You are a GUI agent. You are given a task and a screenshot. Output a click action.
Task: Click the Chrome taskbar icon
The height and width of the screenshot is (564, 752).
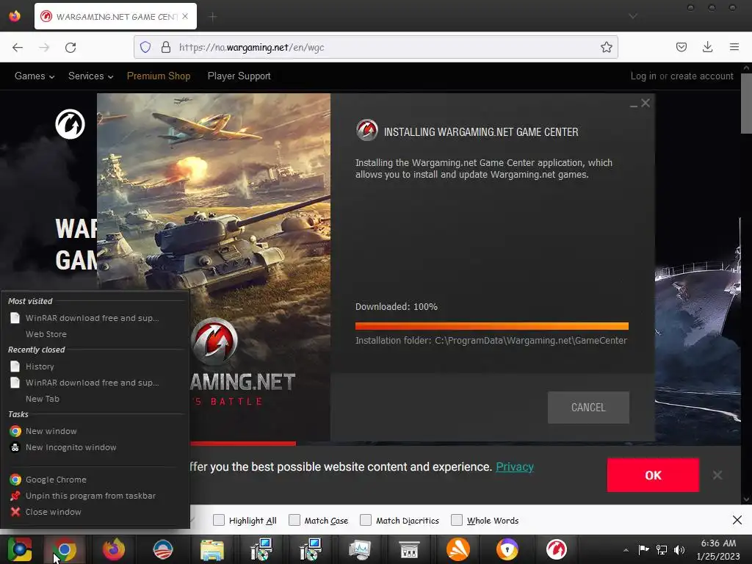tap(65, 549)
